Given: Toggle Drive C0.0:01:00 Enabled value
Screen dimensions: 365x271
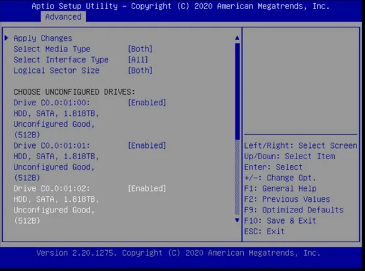Looking at the screenshot, I should pos(147,103).
